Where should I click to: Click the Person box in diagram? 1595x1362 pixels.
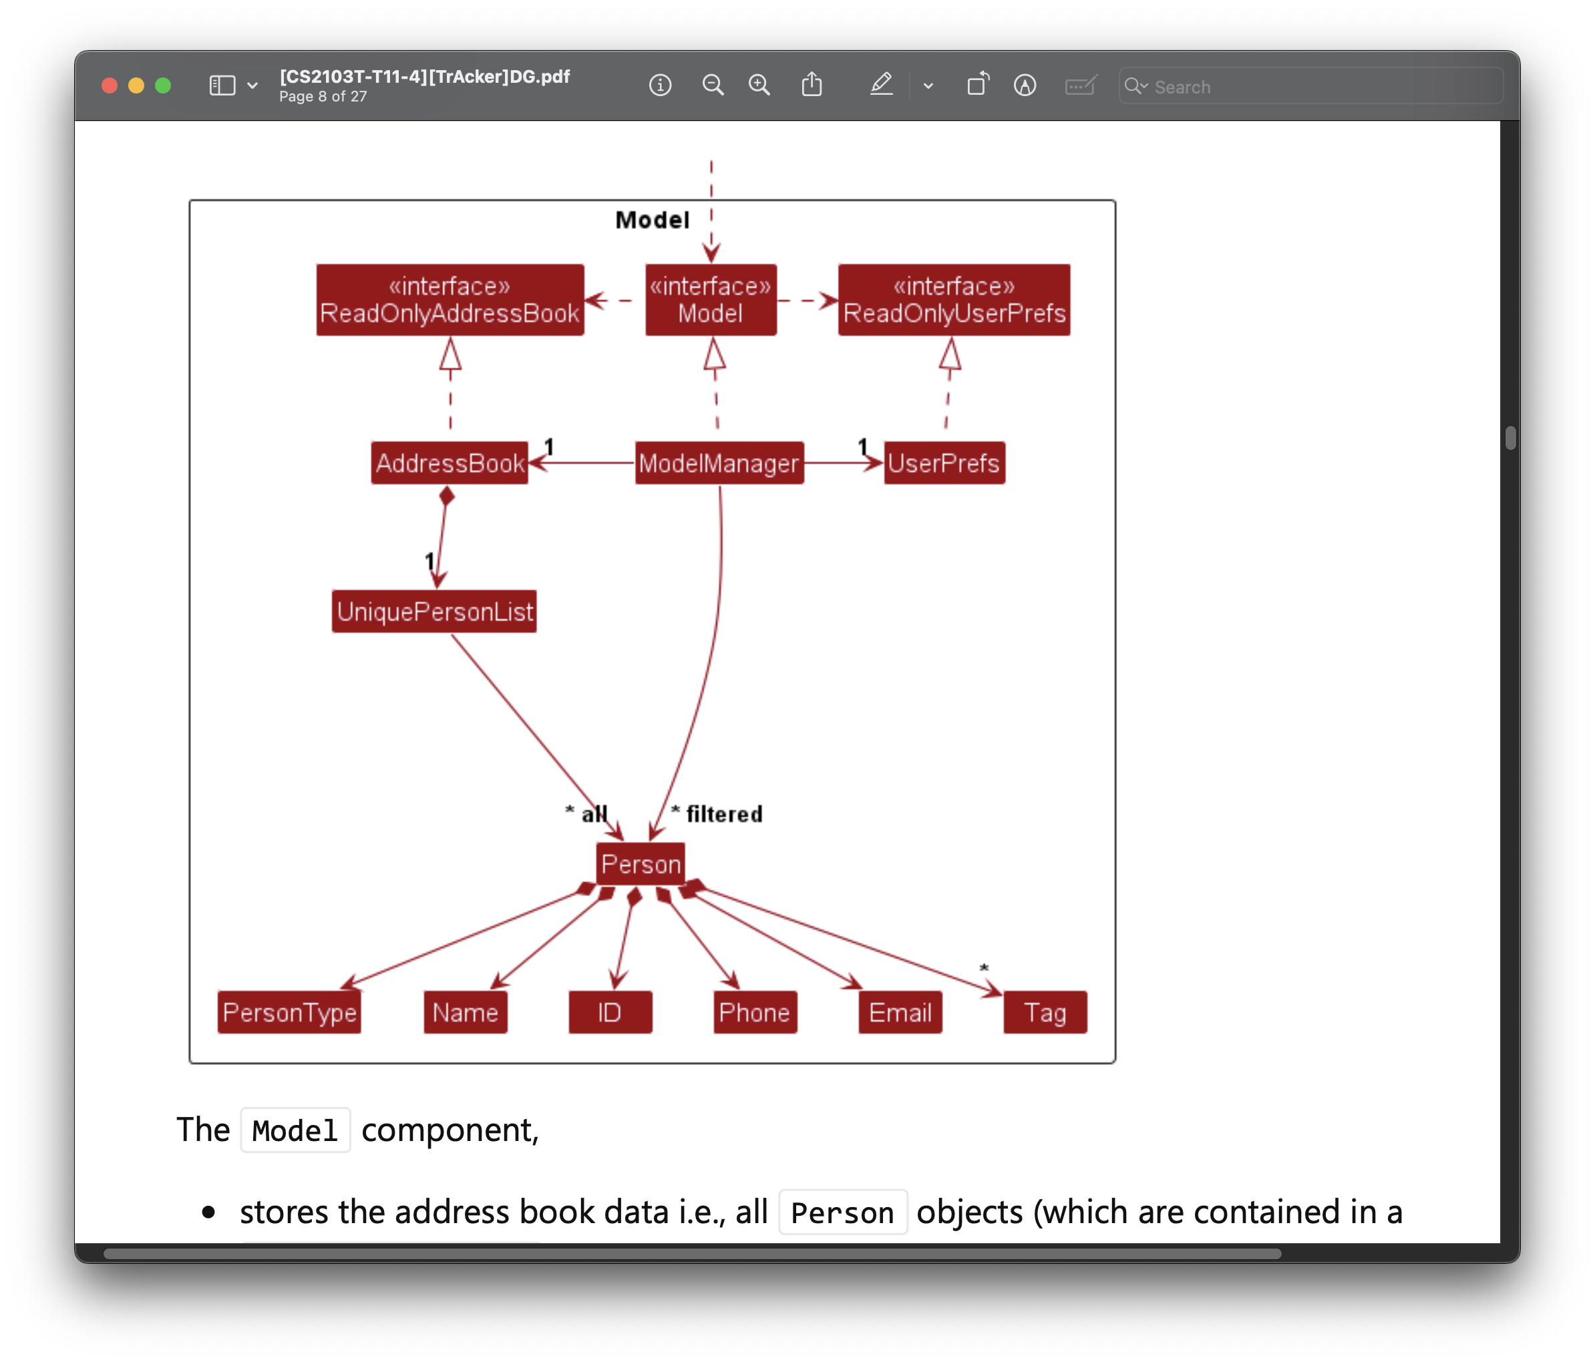pos(641,864)
